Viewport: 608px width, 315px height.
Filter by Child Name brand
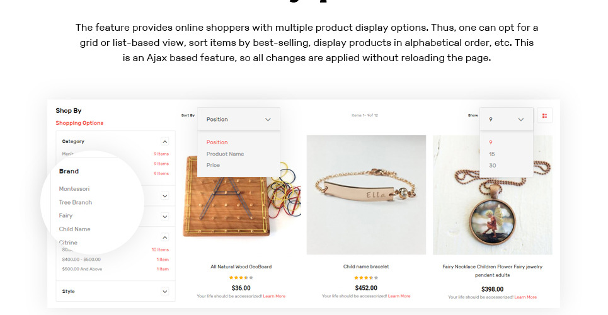tap(74, 229)
